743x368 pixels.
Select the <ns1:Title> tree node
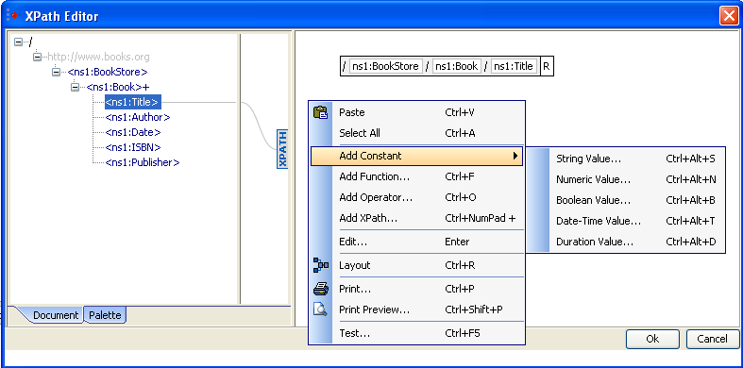tap(133, 102)
